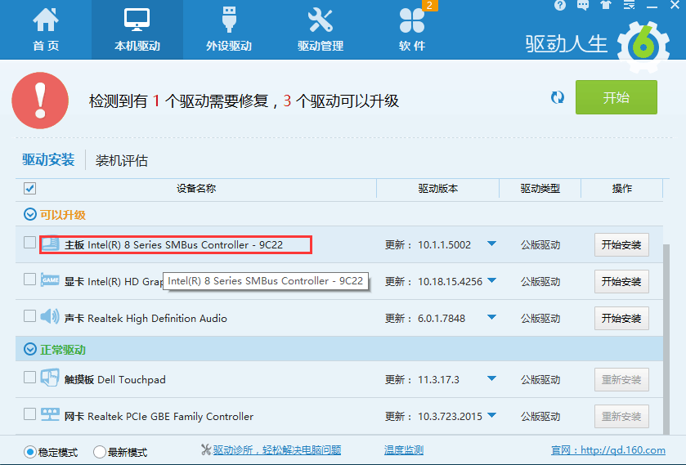Click 重新安装 for Dell Touchpad

(621, 379)
